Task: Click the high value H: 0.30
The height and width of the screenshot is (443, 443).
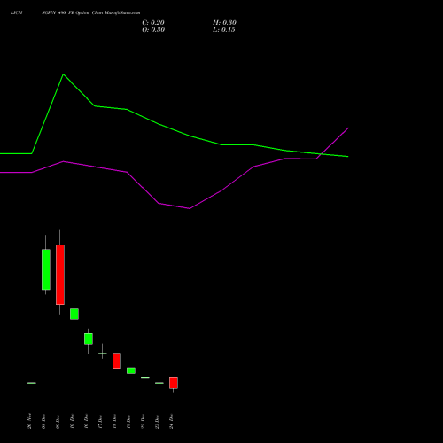Action: (224, 23)
